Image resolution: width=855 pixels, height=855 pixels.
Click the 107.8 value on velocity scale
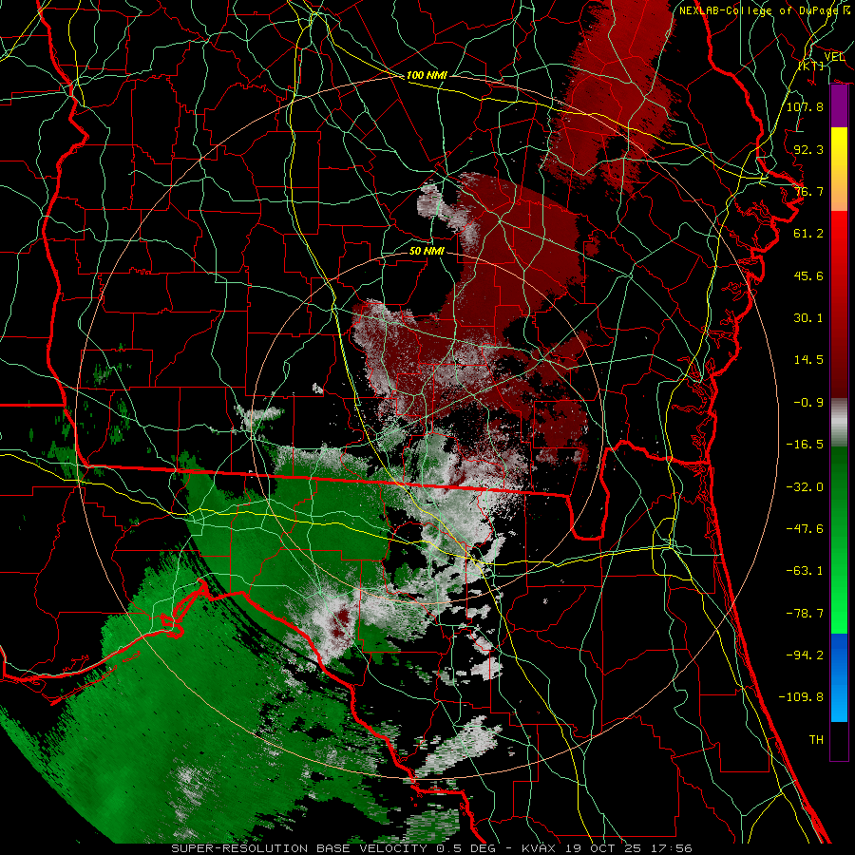point(805,106)
